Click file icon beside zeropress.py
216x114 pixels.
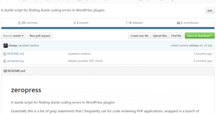point(5,61)
